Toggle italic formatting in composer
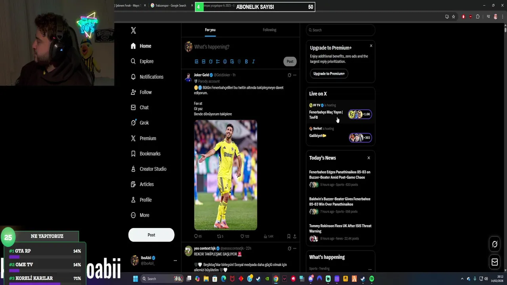Screen dimensions: 507x285 [253, 61]
